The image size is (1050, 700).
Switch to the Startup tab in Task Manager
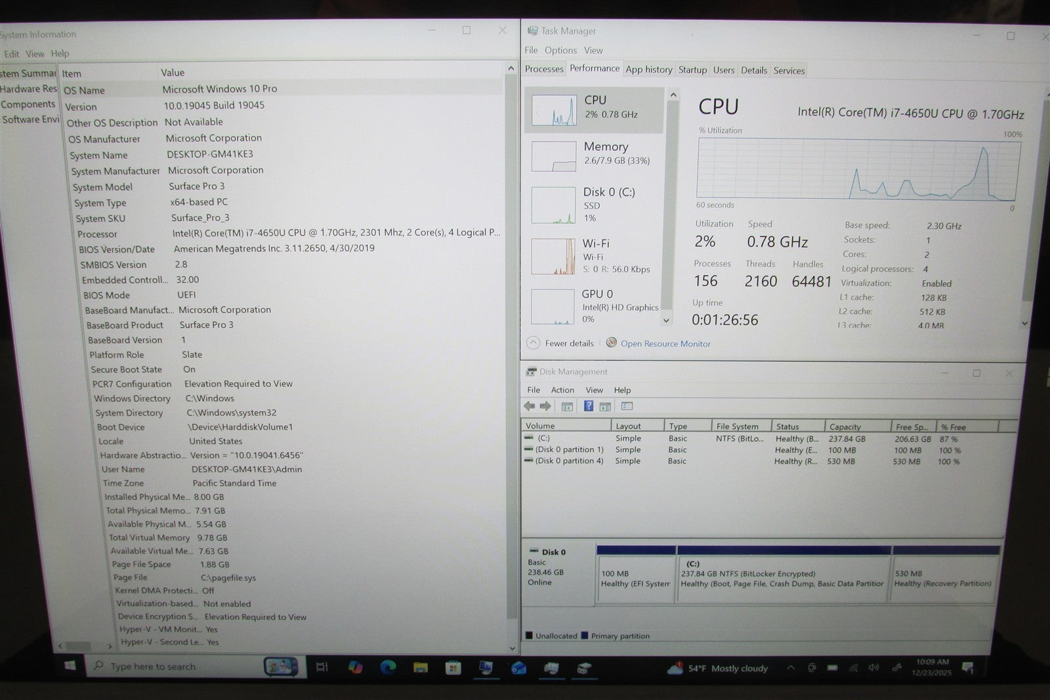pyautogui.click(x=692, y=70)
